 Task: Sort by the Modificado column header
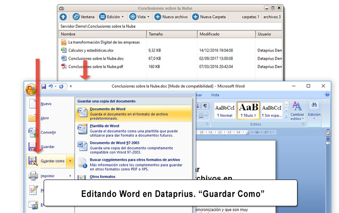click(226, 34)
